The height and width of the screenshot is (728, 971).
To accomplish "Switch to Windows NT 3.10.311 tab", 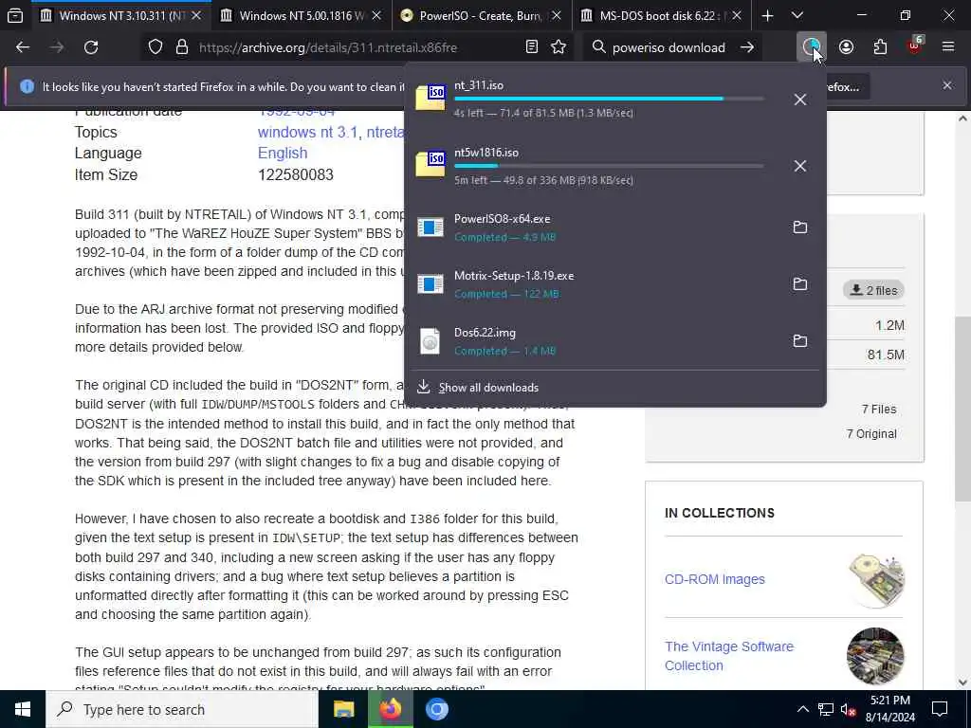I will point(121,15).
